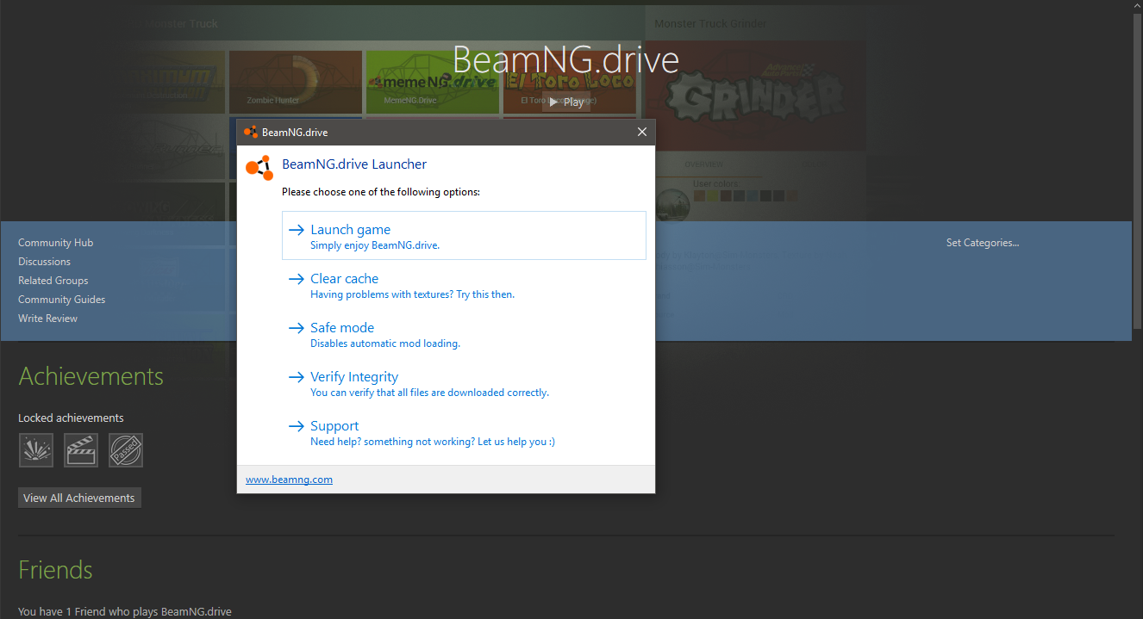Select the Passed stamp locked achievement icon
Image resolution: width=1143 pixels, height=619 pixels.
pos(126,450)
